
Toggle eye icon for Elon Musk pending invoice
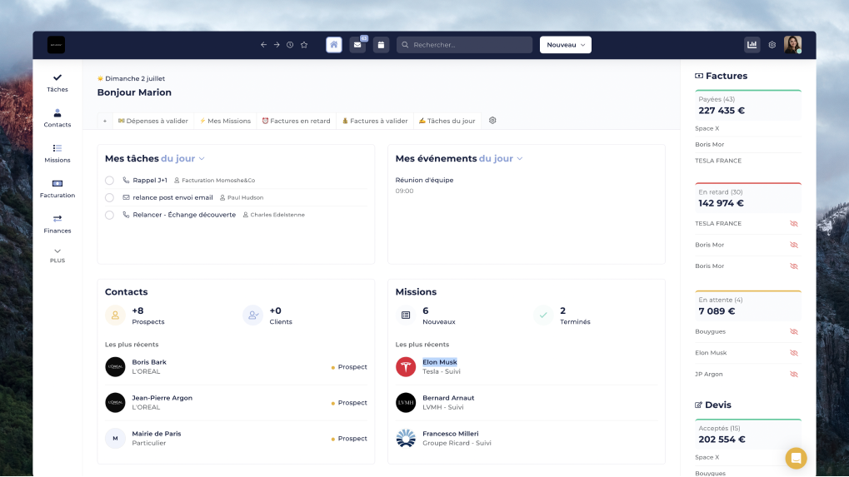pos(794,353)
